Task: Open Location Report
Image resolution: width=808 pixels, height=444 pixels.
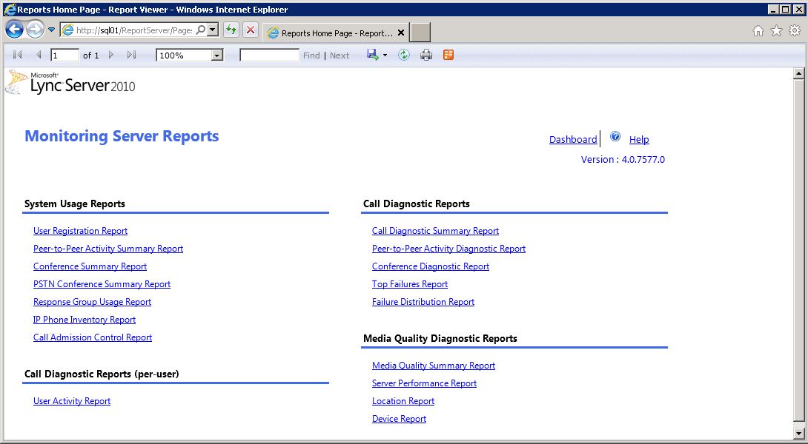Action: (403, 401)
